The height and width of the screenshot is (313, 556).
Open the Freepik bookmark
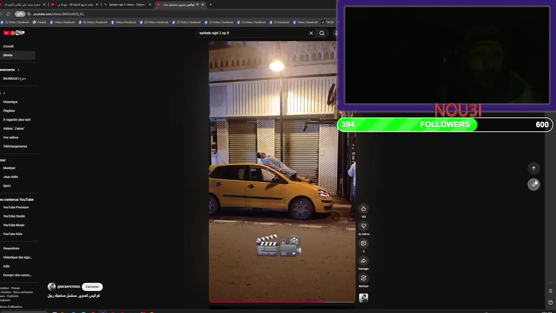click(x=39, y=22)
